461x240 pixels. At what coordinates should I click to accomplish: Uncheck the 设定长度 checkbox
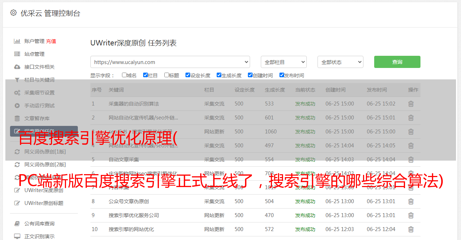point(188,75)
